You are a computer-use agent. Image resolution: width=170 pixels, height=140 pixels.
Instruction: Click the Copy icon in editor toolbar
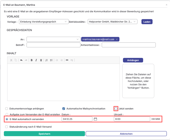(x=16, y=60)
